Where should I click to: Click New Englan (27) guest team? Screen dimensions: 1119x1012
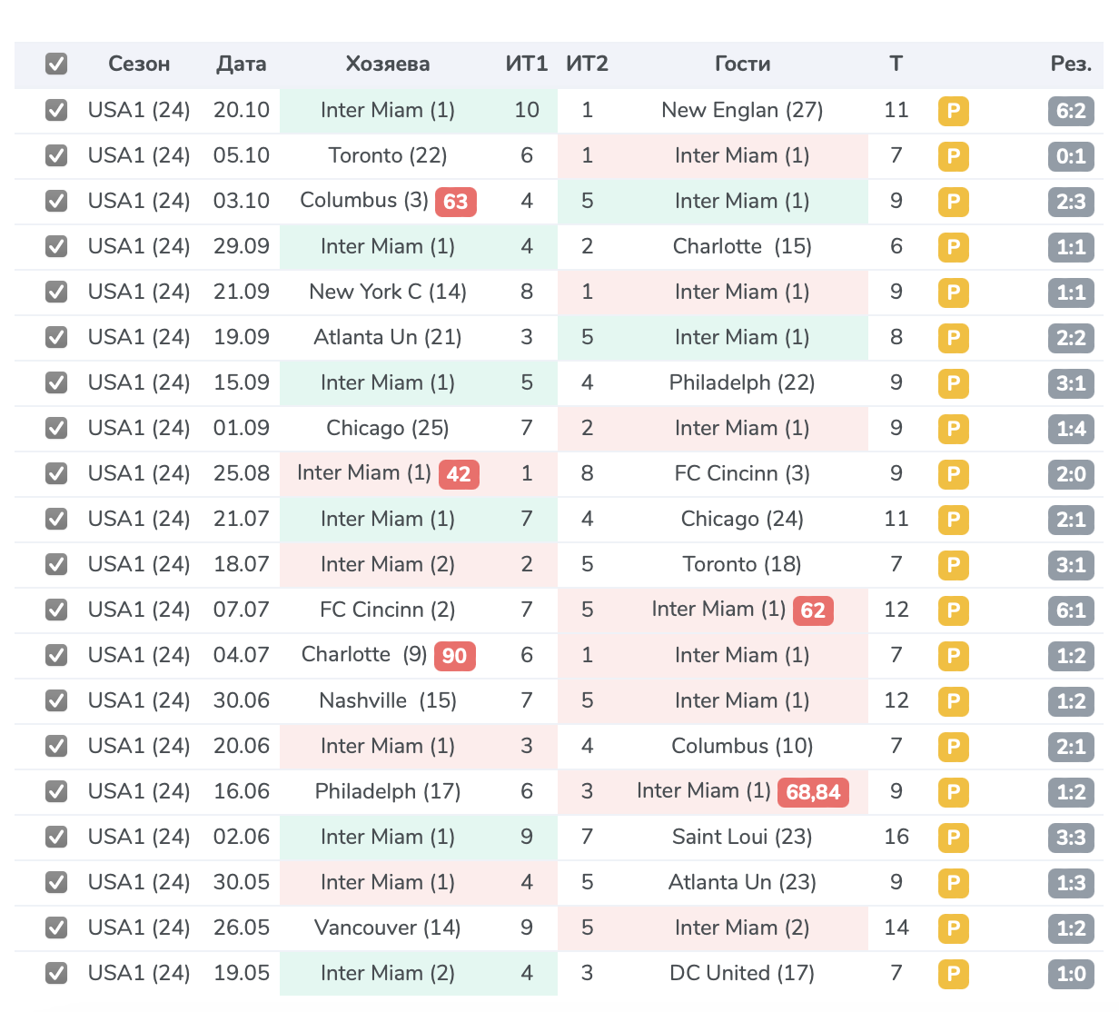tap(742, 110)
